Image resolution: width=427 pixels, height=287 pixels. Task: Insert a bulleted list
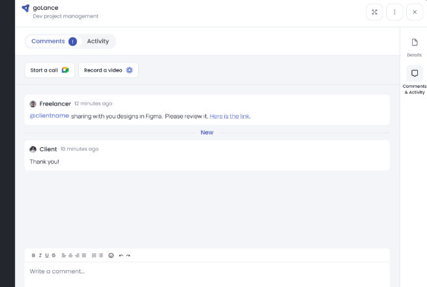tap(100, 255)
